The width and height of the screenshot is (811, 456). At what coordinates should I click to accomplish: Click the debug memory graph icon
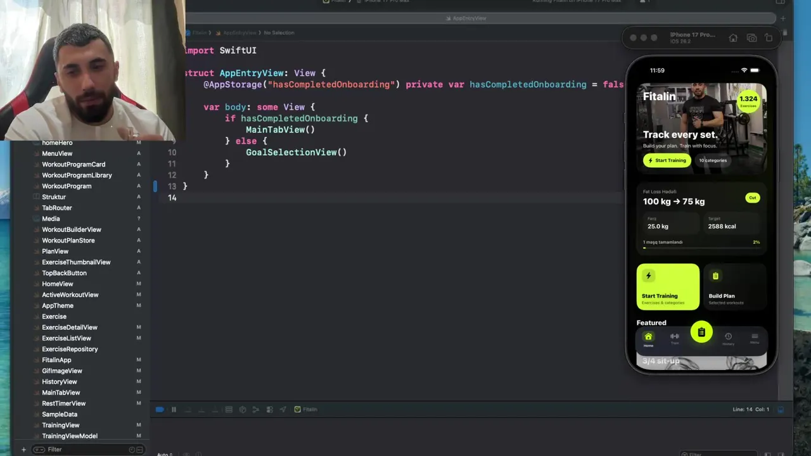pos(256,410)
